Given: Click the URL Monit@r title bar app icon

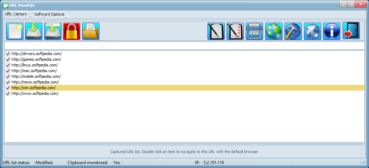Looking at the screenshot, I should pos(5,5).
